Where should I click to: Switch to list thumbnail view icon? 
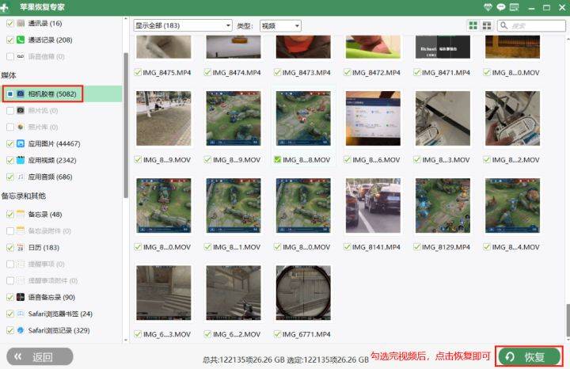coord(487,26)
